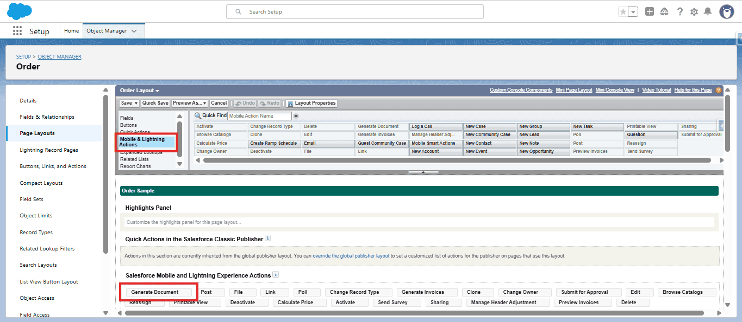742x322 pixels.
Task: Open the Setup gear menu
Action: click(x=694, y=11)
